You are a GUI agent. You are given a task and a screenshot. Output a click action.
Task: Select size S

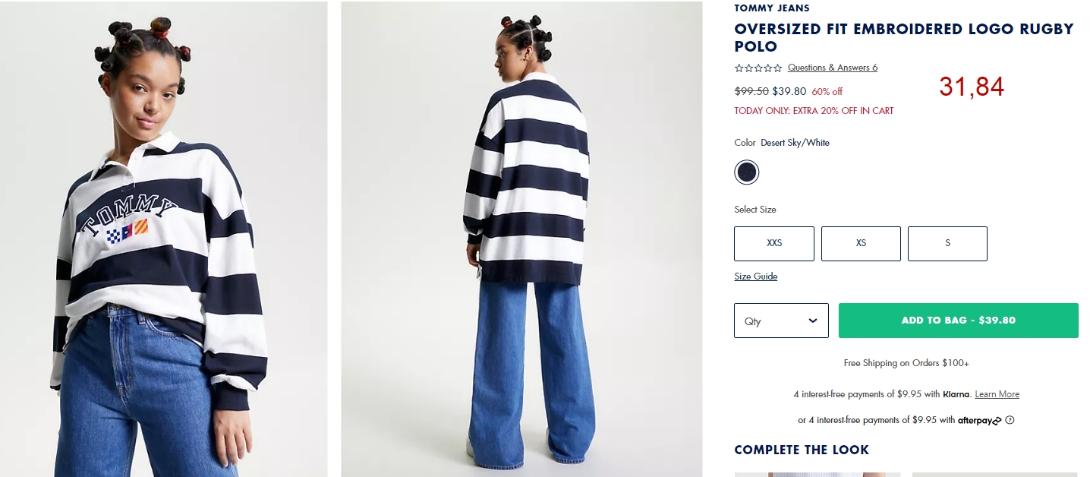pos(947,244)
